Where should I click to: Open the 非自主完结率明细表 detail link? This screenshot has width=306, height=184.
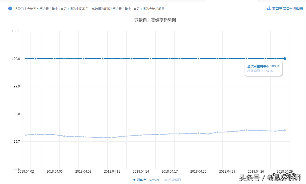[x=287, y=8]
